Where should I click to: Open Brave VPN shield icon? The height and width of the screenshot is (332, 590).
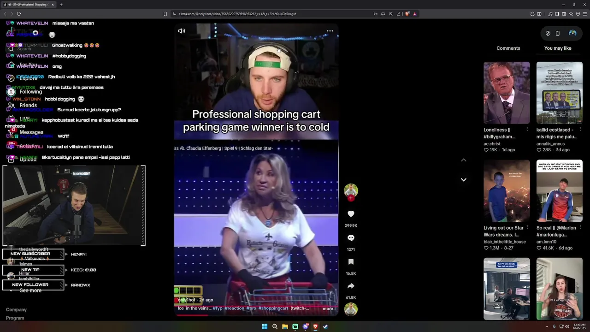(x=578, y=14)
